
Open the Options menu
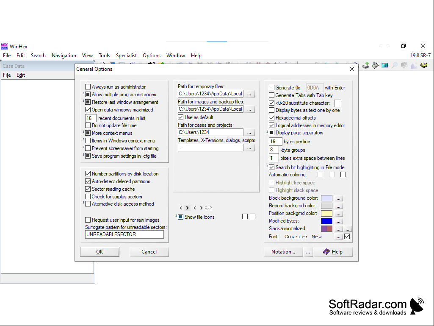click(152, 56)
